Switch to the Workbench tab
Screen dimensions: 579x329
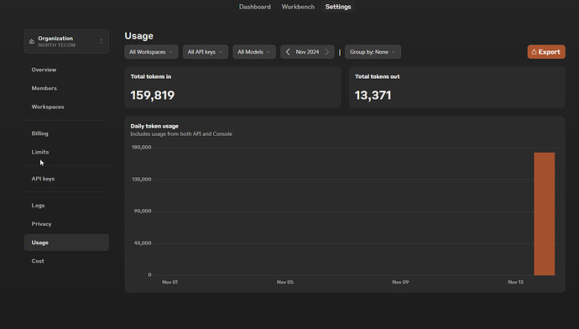click(x=298, y=7)
